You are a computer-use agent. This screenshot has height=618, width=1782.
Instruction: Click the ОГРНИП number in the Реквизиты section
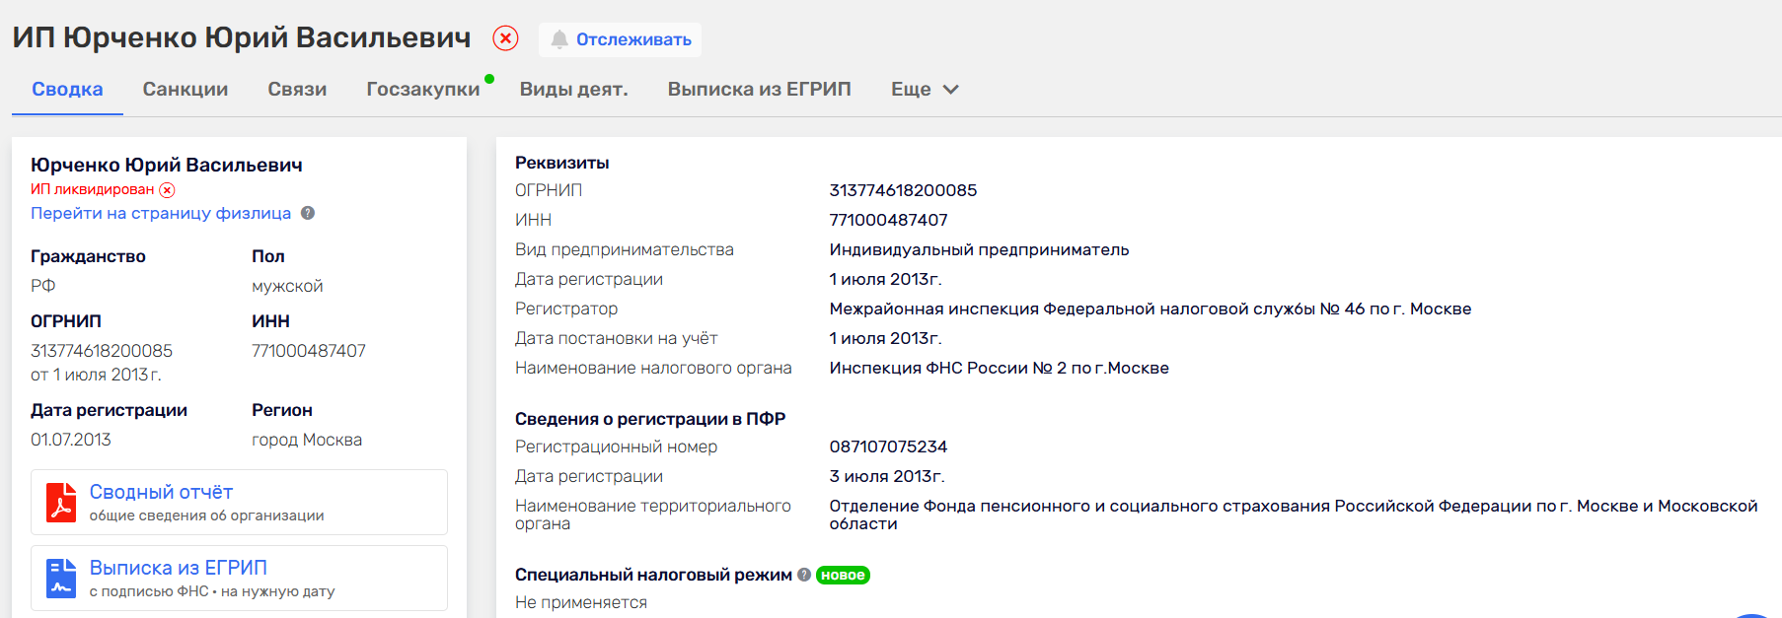[x=903, y=190]
